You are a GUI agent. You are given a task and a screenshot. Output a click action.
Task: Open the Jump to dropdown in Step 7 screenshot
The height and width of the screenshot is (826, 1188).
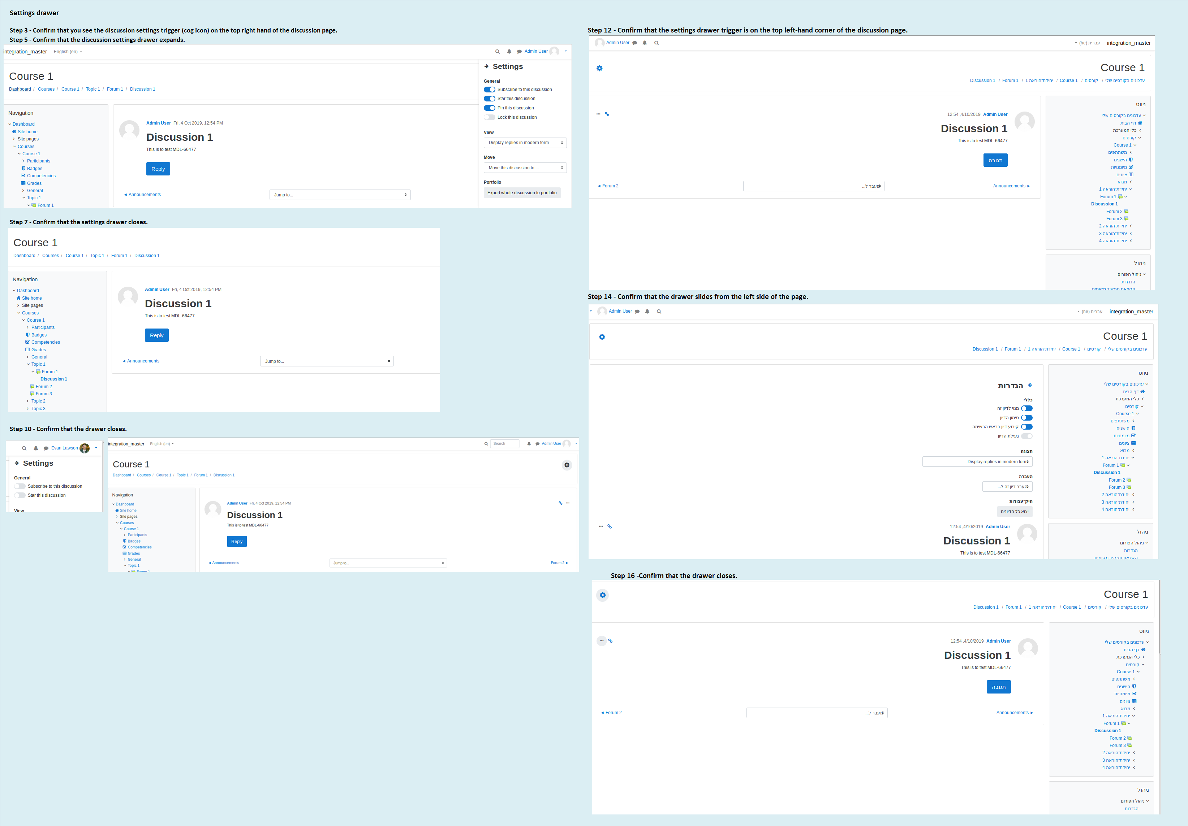(327, 361)
